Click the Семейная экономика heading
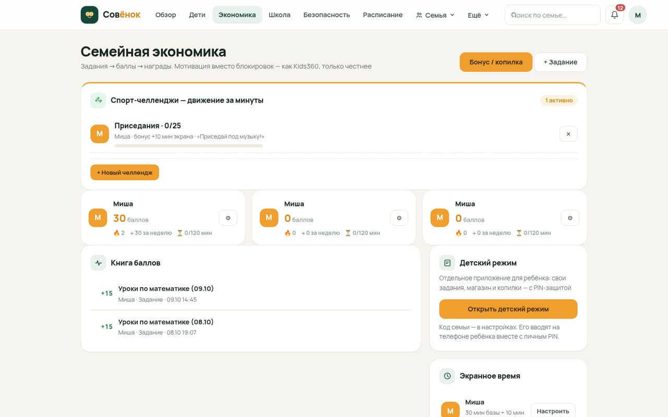Viewport: 668px width, 417px height. [x=153, y=52]
